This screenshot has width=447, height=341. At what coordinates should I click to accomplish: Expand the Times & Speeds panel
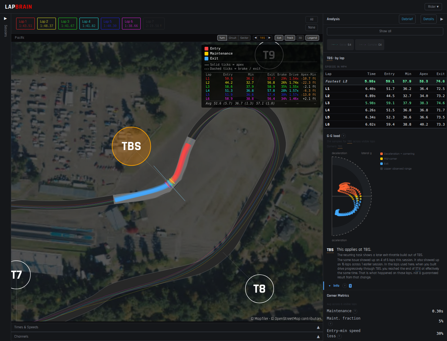click(167, 327)
